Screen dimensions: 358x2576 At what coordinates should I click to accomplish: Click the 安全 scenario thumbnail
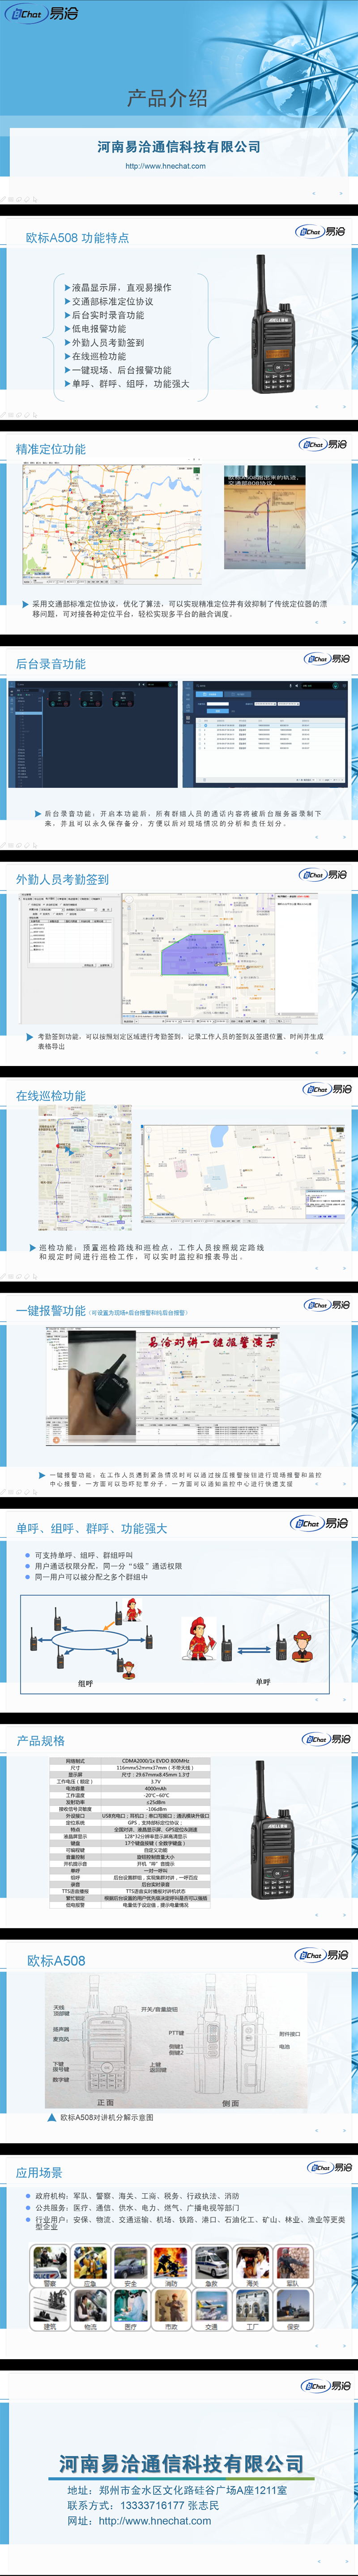pyautogui.click(x=131, y=2266)
